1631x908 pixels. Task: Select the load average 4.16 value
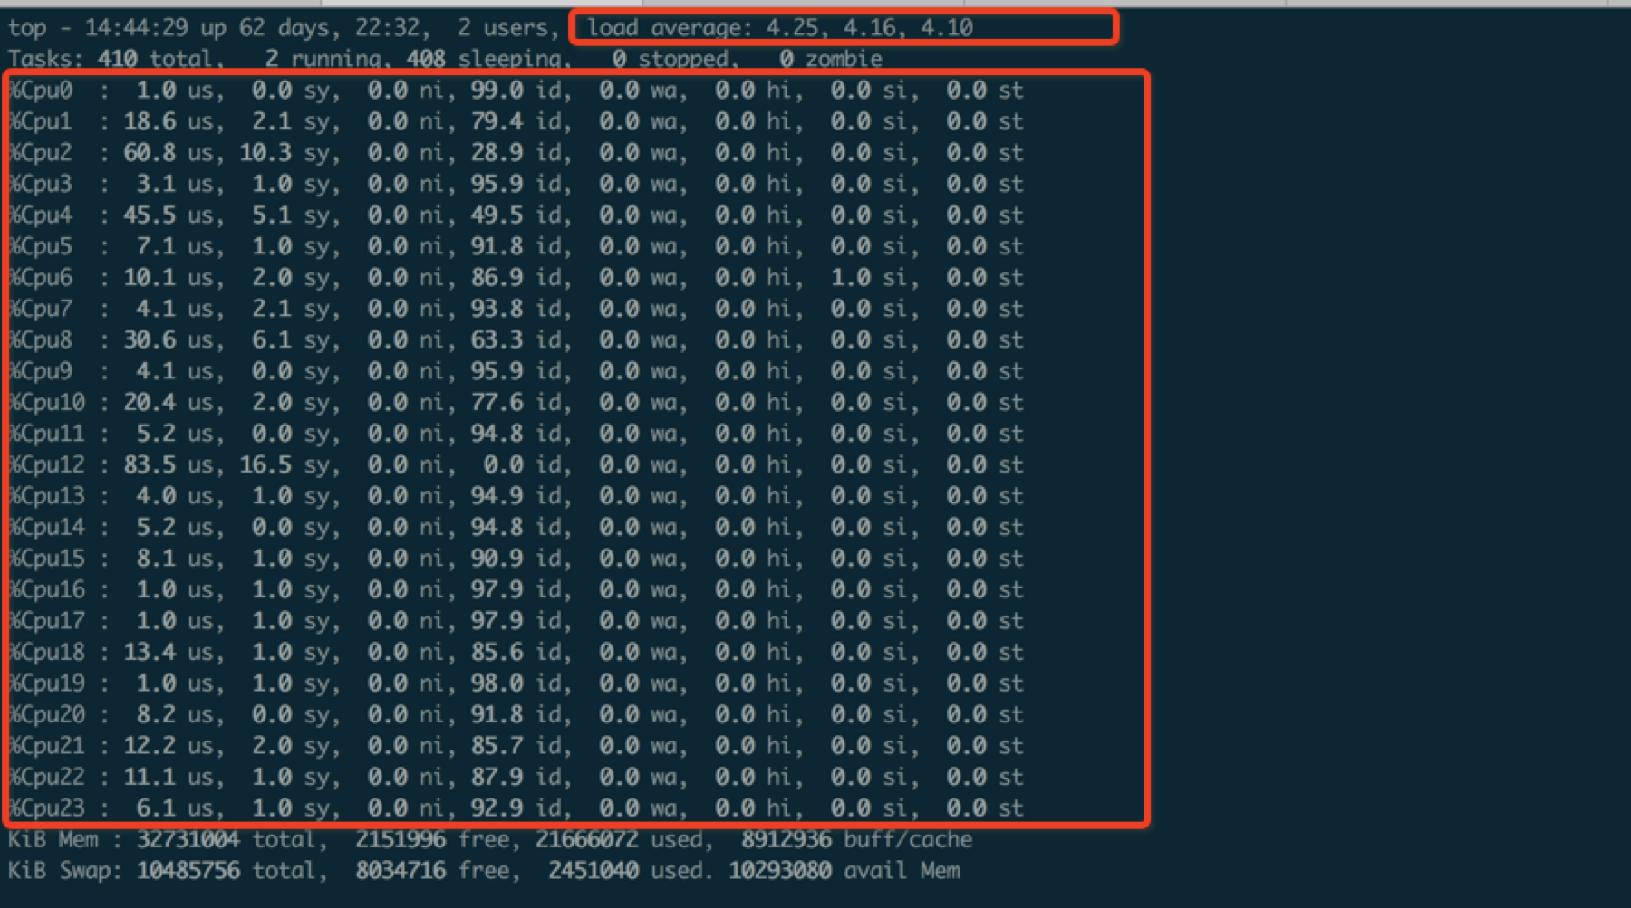870,28
